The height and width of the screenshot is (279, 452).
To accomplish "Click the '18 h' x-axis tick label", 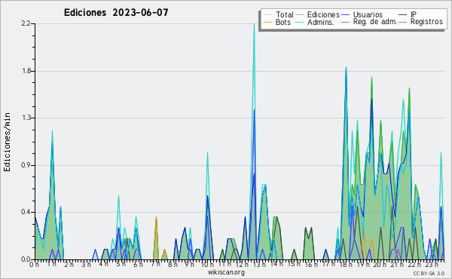I will (345, 264).
